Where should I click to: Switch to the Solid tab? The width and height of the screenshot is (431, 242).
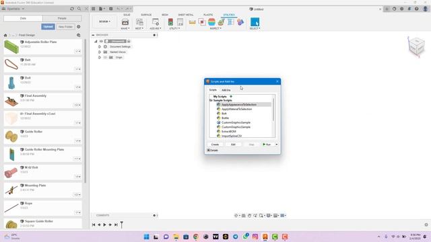pos(127,15)
